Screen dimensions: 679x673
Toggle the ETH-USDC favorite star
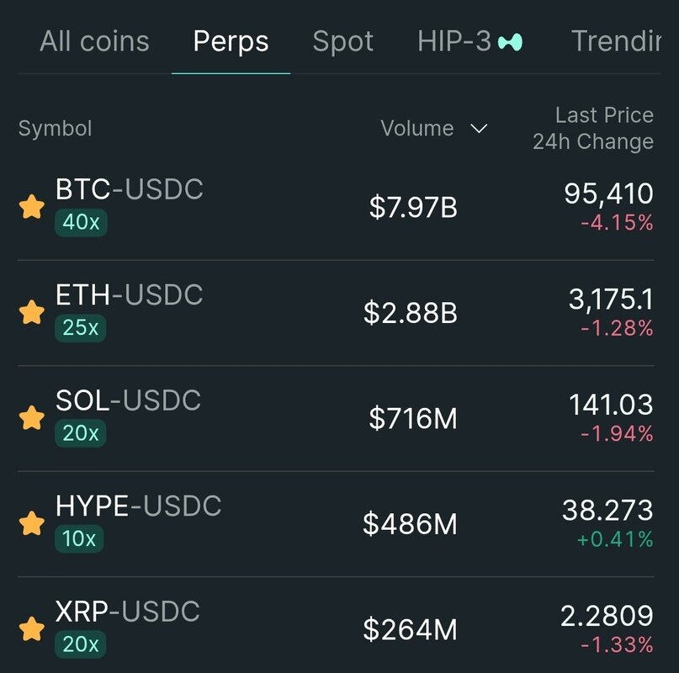tap(31, 312)
